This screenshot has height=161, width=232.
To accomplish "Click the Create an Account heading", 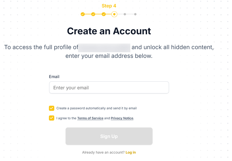I will [x=109, y=31].
